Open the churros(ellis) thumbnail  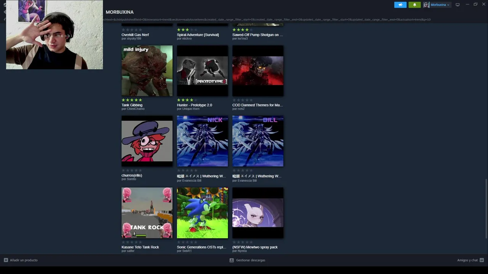(x=147, y=141)
